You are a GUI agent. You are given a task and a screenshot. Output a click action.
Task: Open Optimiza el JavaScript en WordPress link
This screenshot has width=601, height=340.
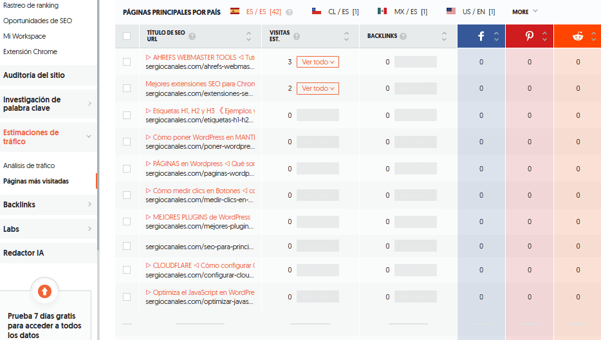click(x=200, y=292)
